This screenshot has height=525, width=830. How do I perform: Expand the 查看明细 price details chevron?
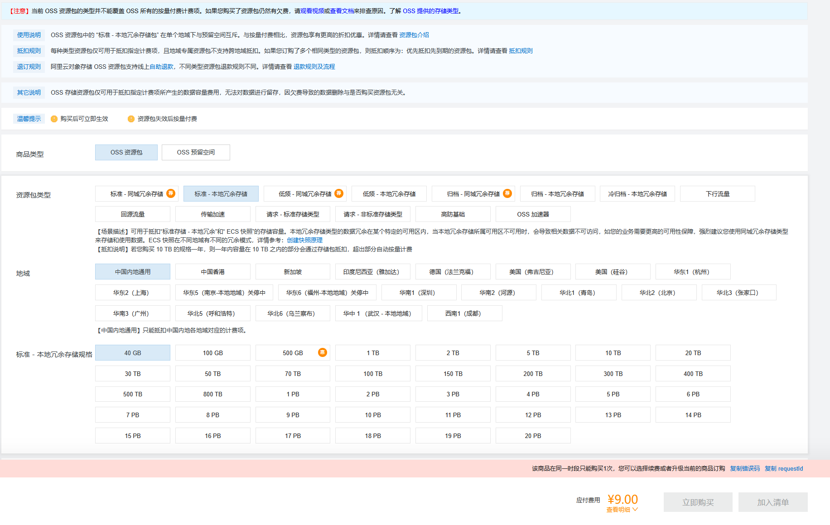(x=635, y=510)
